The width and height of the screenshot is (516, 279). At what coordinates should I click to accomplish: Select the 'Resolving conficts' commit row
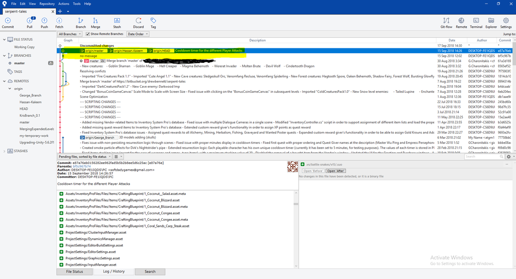point(285,71)
